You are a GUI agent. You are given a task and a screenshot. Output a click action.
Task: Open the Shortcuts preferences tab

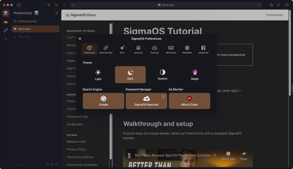[171, 49]
